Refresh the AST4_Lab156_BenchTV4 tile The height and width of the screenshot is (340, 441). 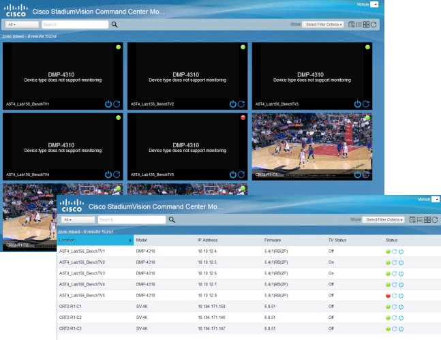pyautogui.click(x=117, y=174)
